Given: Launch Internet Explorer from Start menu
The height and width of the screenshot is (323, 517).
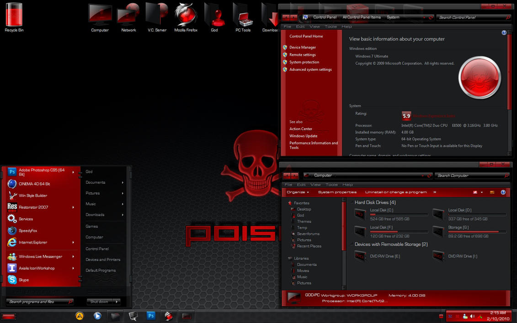Looking at the screenshot, I should coord(41,242).
